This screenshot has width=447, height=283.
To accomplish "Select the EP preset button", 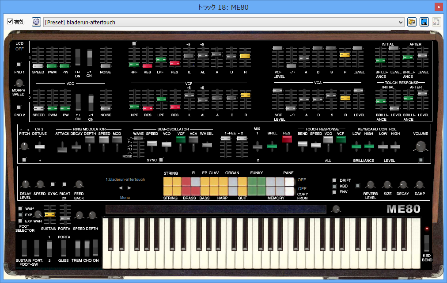I will click(x=205, y=181).
